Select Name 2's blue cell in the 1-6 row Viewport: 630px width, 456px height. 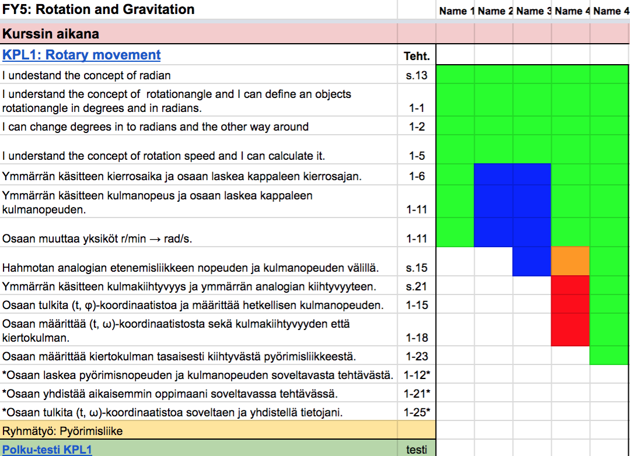pyautogui.click(x=494, y=174)
